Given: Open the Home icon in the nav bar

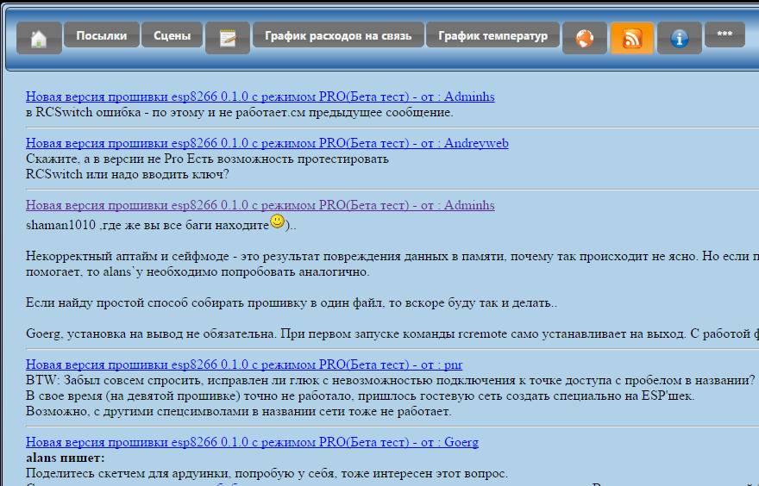Looking at the screenshot, I should [39, 38].
